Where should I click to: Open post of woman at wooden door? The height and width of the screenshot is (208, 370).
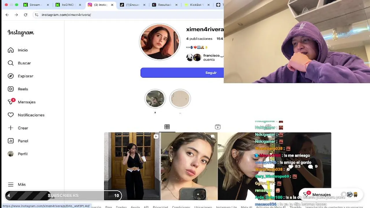(x=132, y=166)
